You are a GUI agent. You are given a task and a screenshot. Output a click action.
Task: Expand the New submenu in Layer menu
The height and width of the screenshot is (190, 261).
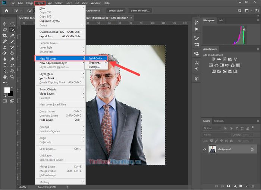tap(60, 8)
